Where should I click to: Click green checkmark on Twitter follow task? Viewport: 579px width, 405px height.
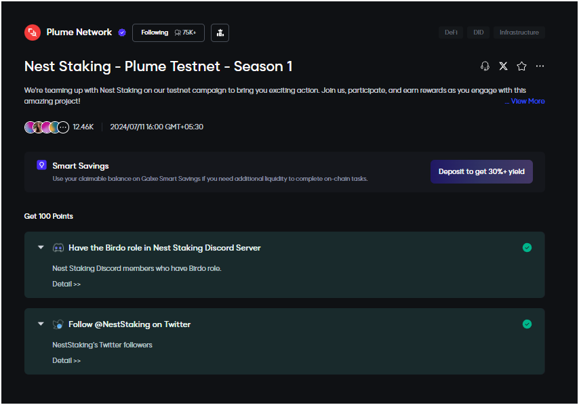[x=527, y=324]
